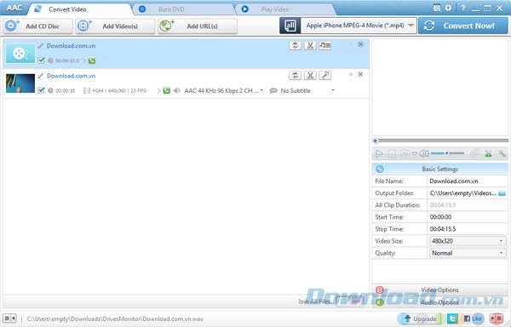Open the task manager icon in title bar
Viewport: 511px width, 327px height.
(x=436, y=8)
